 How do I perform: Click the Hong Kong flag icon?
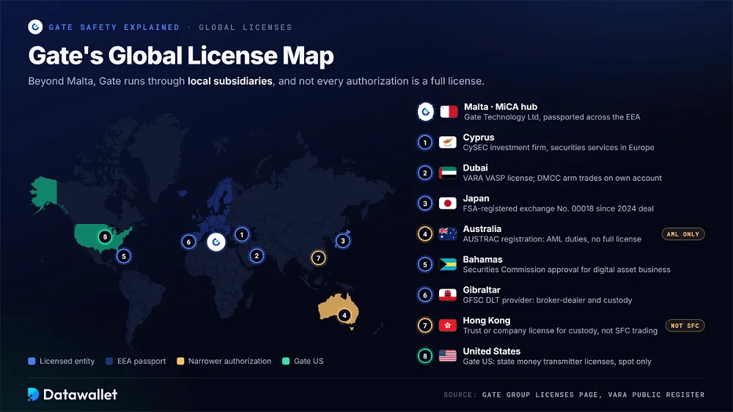(447, 326)
